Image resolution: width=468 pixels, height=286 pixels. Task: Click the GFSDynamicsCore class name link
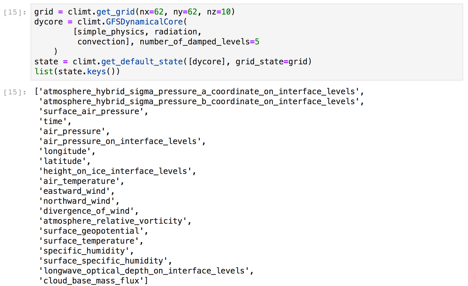[x=144, y=22]
